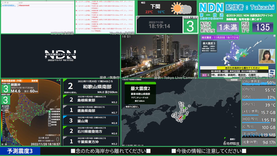Click ticker text 今後の情報に注意してください
Viewport: 277px width, 156px height.
(209, 151)
